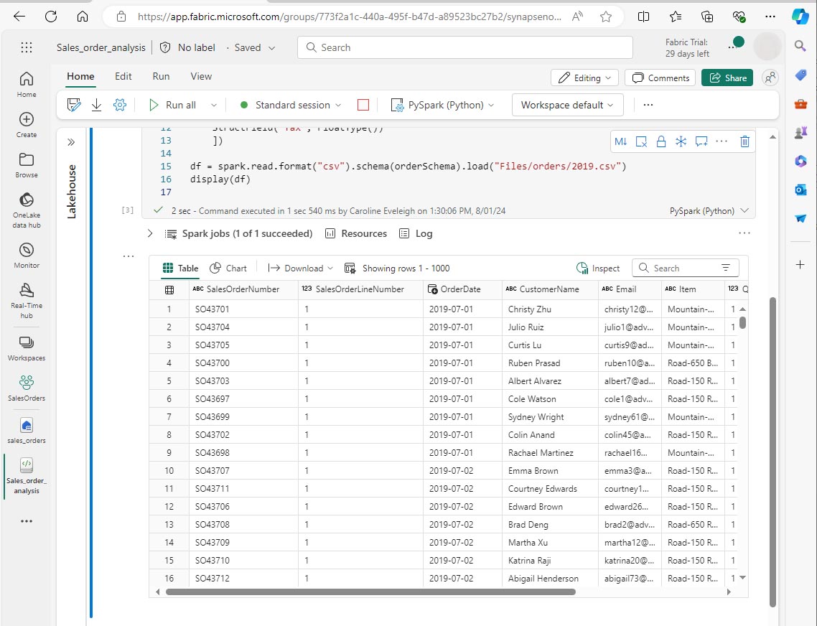Clear cell output icon in the cell toolbar
Viewport: 817px width, 626px height.
(x=641, y=141)
